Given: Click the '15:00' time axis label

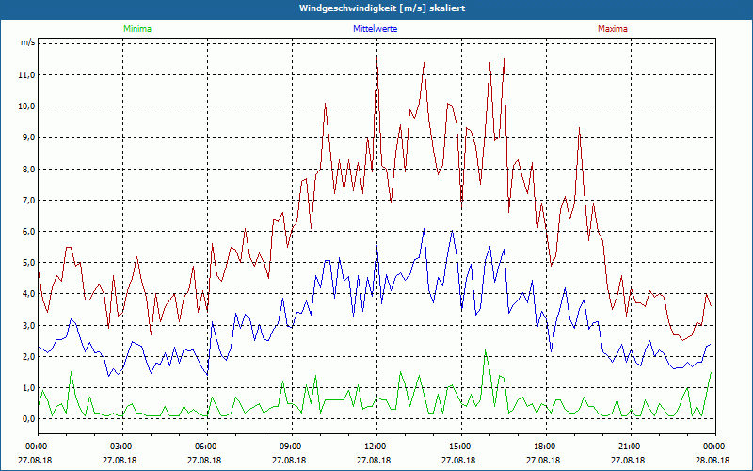Looking at the screenshot, I should tap(461, 447).
